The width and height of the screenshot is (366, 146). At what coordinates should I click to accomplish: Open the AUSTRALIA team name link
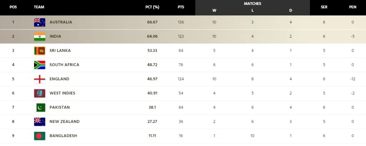click(61, 22)
